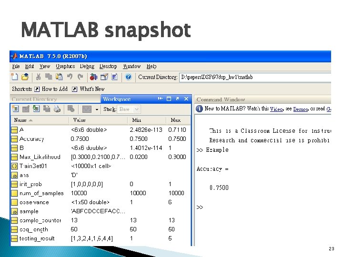Click the Save workspace icon
The width and height of the screenshot is (343, 257).
47,109
